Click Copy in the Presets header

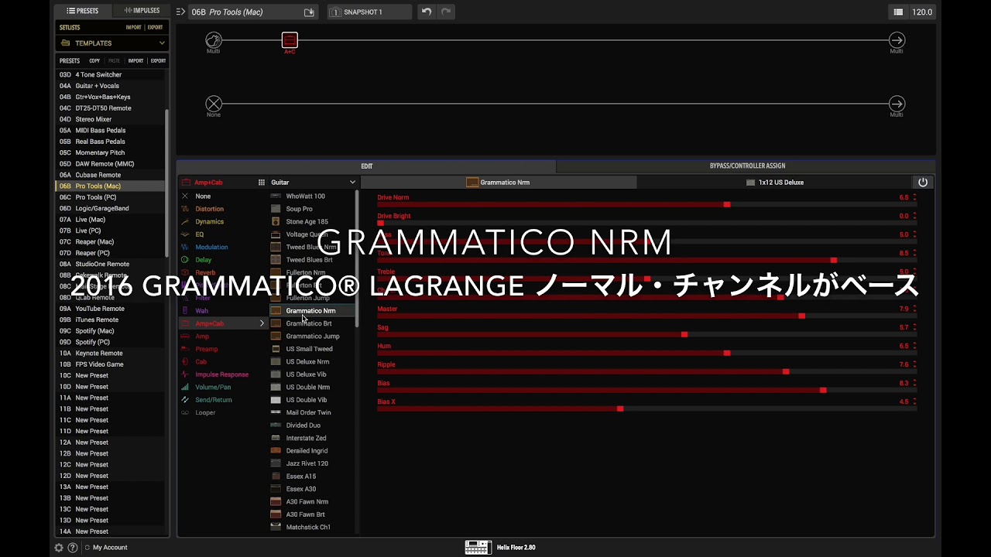point(94,60)
